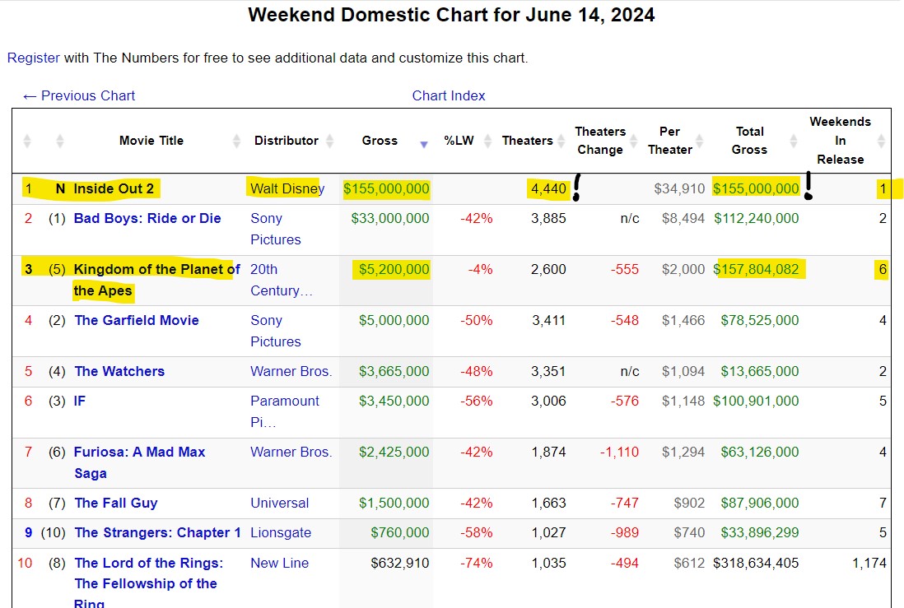
Task: Open the Inside Out 2 movie page
Action: [x=114, y=188]
